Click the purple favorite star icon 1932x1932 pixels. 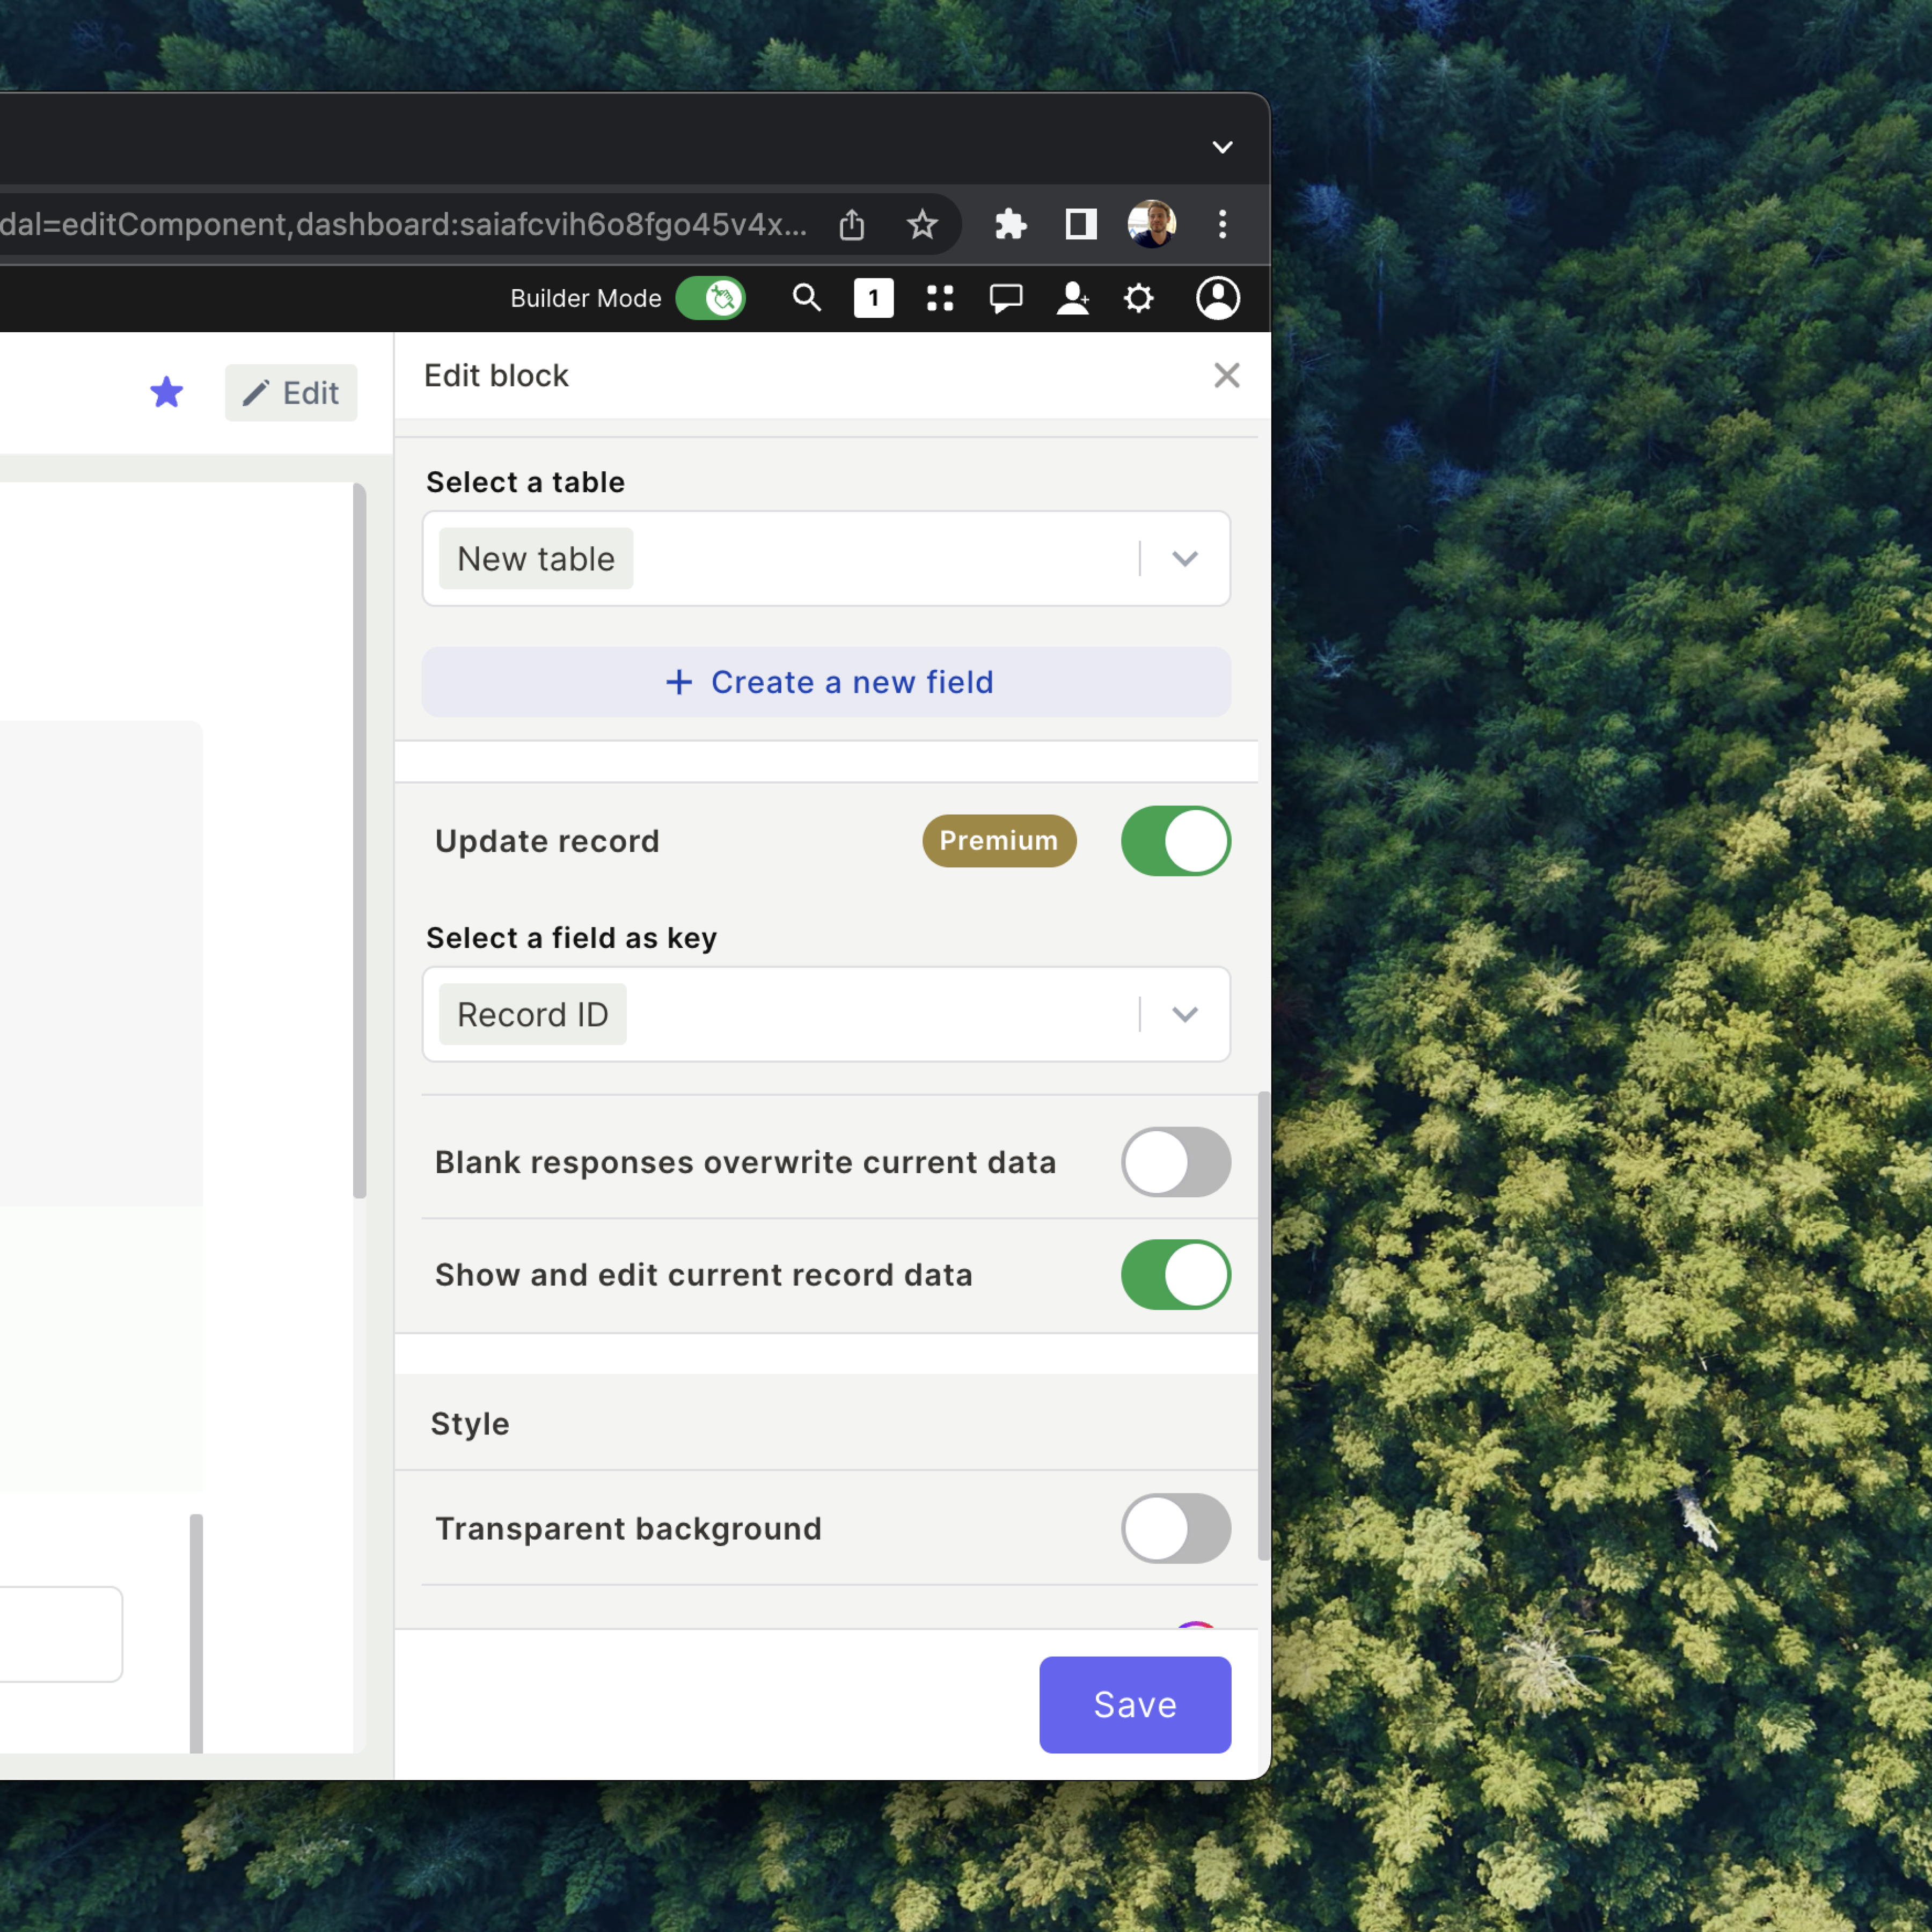click(x=167, y=392)
